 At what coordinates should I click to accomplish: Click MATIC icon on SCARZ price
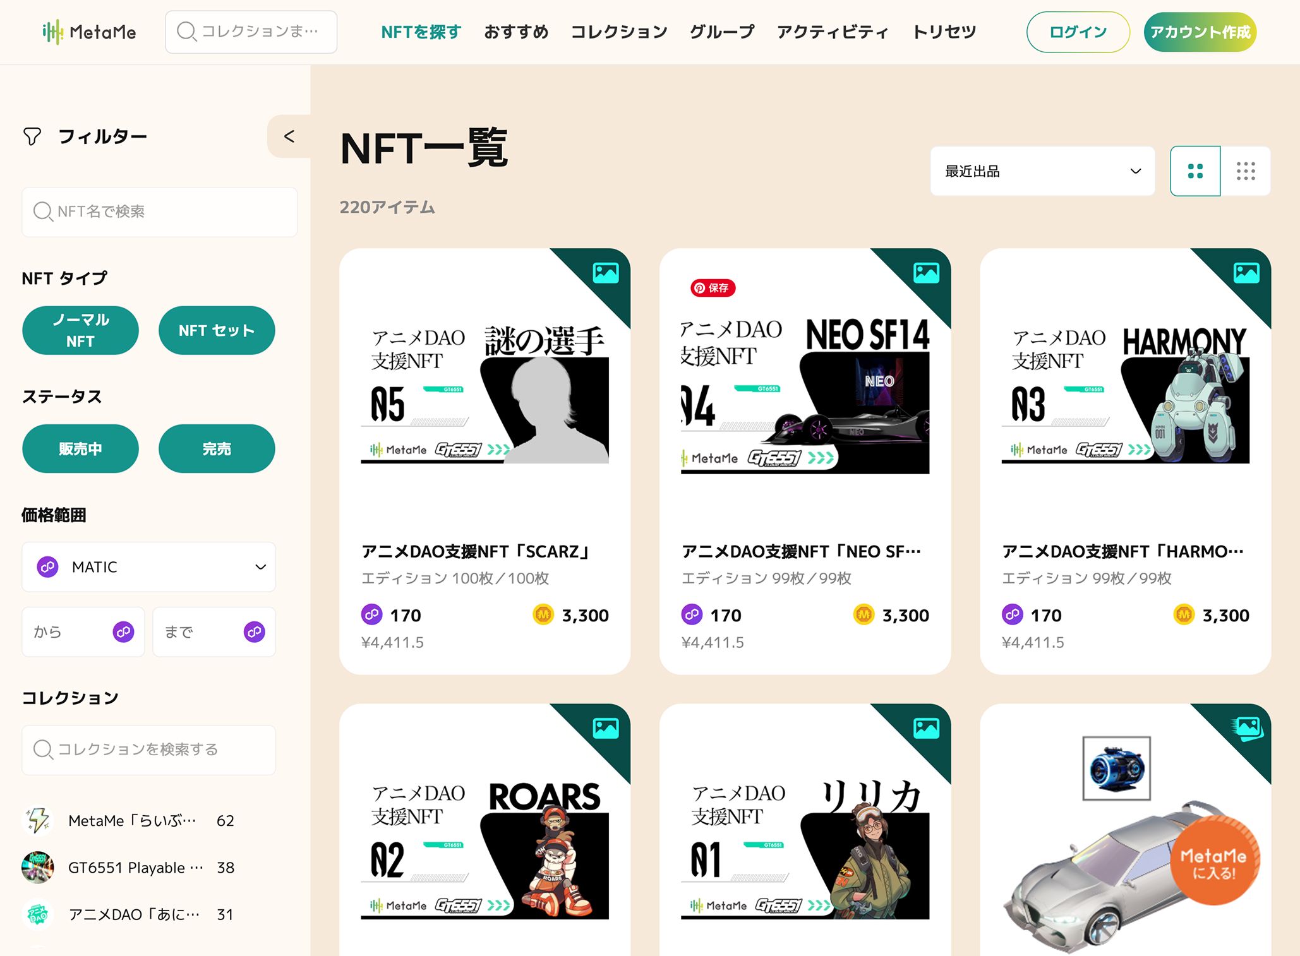click(x=371, y=614)
